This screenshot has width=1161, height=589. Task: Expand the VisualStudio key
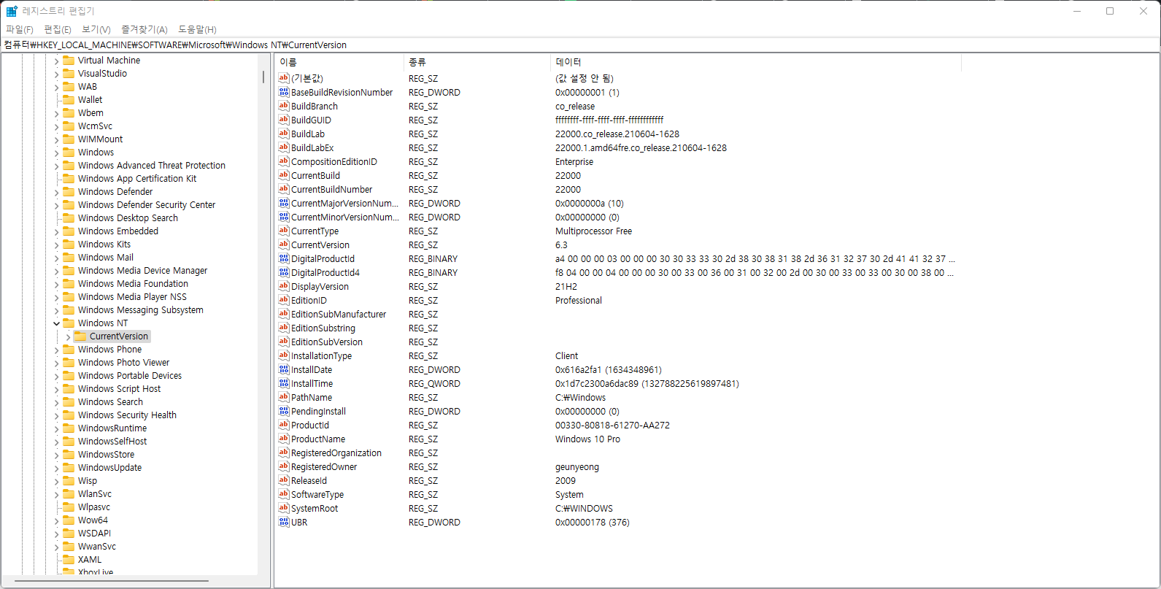56,74
